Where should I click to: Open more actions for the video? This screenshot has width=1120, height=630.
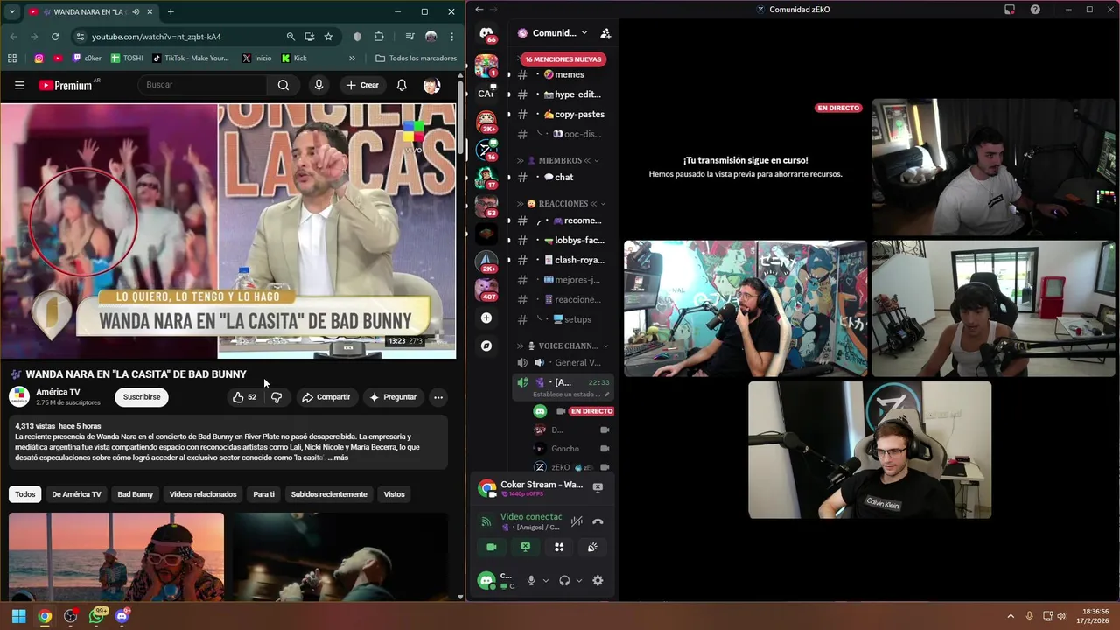click(x=438, y=397)
